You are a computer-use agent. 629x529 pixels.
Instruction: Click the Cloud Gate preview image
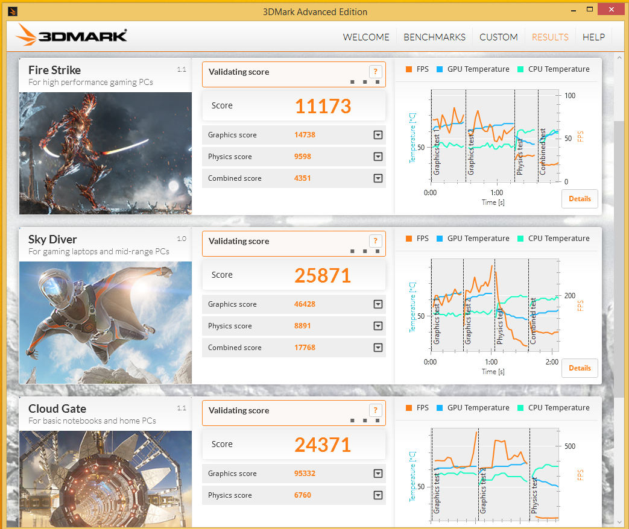coord(106,479)
